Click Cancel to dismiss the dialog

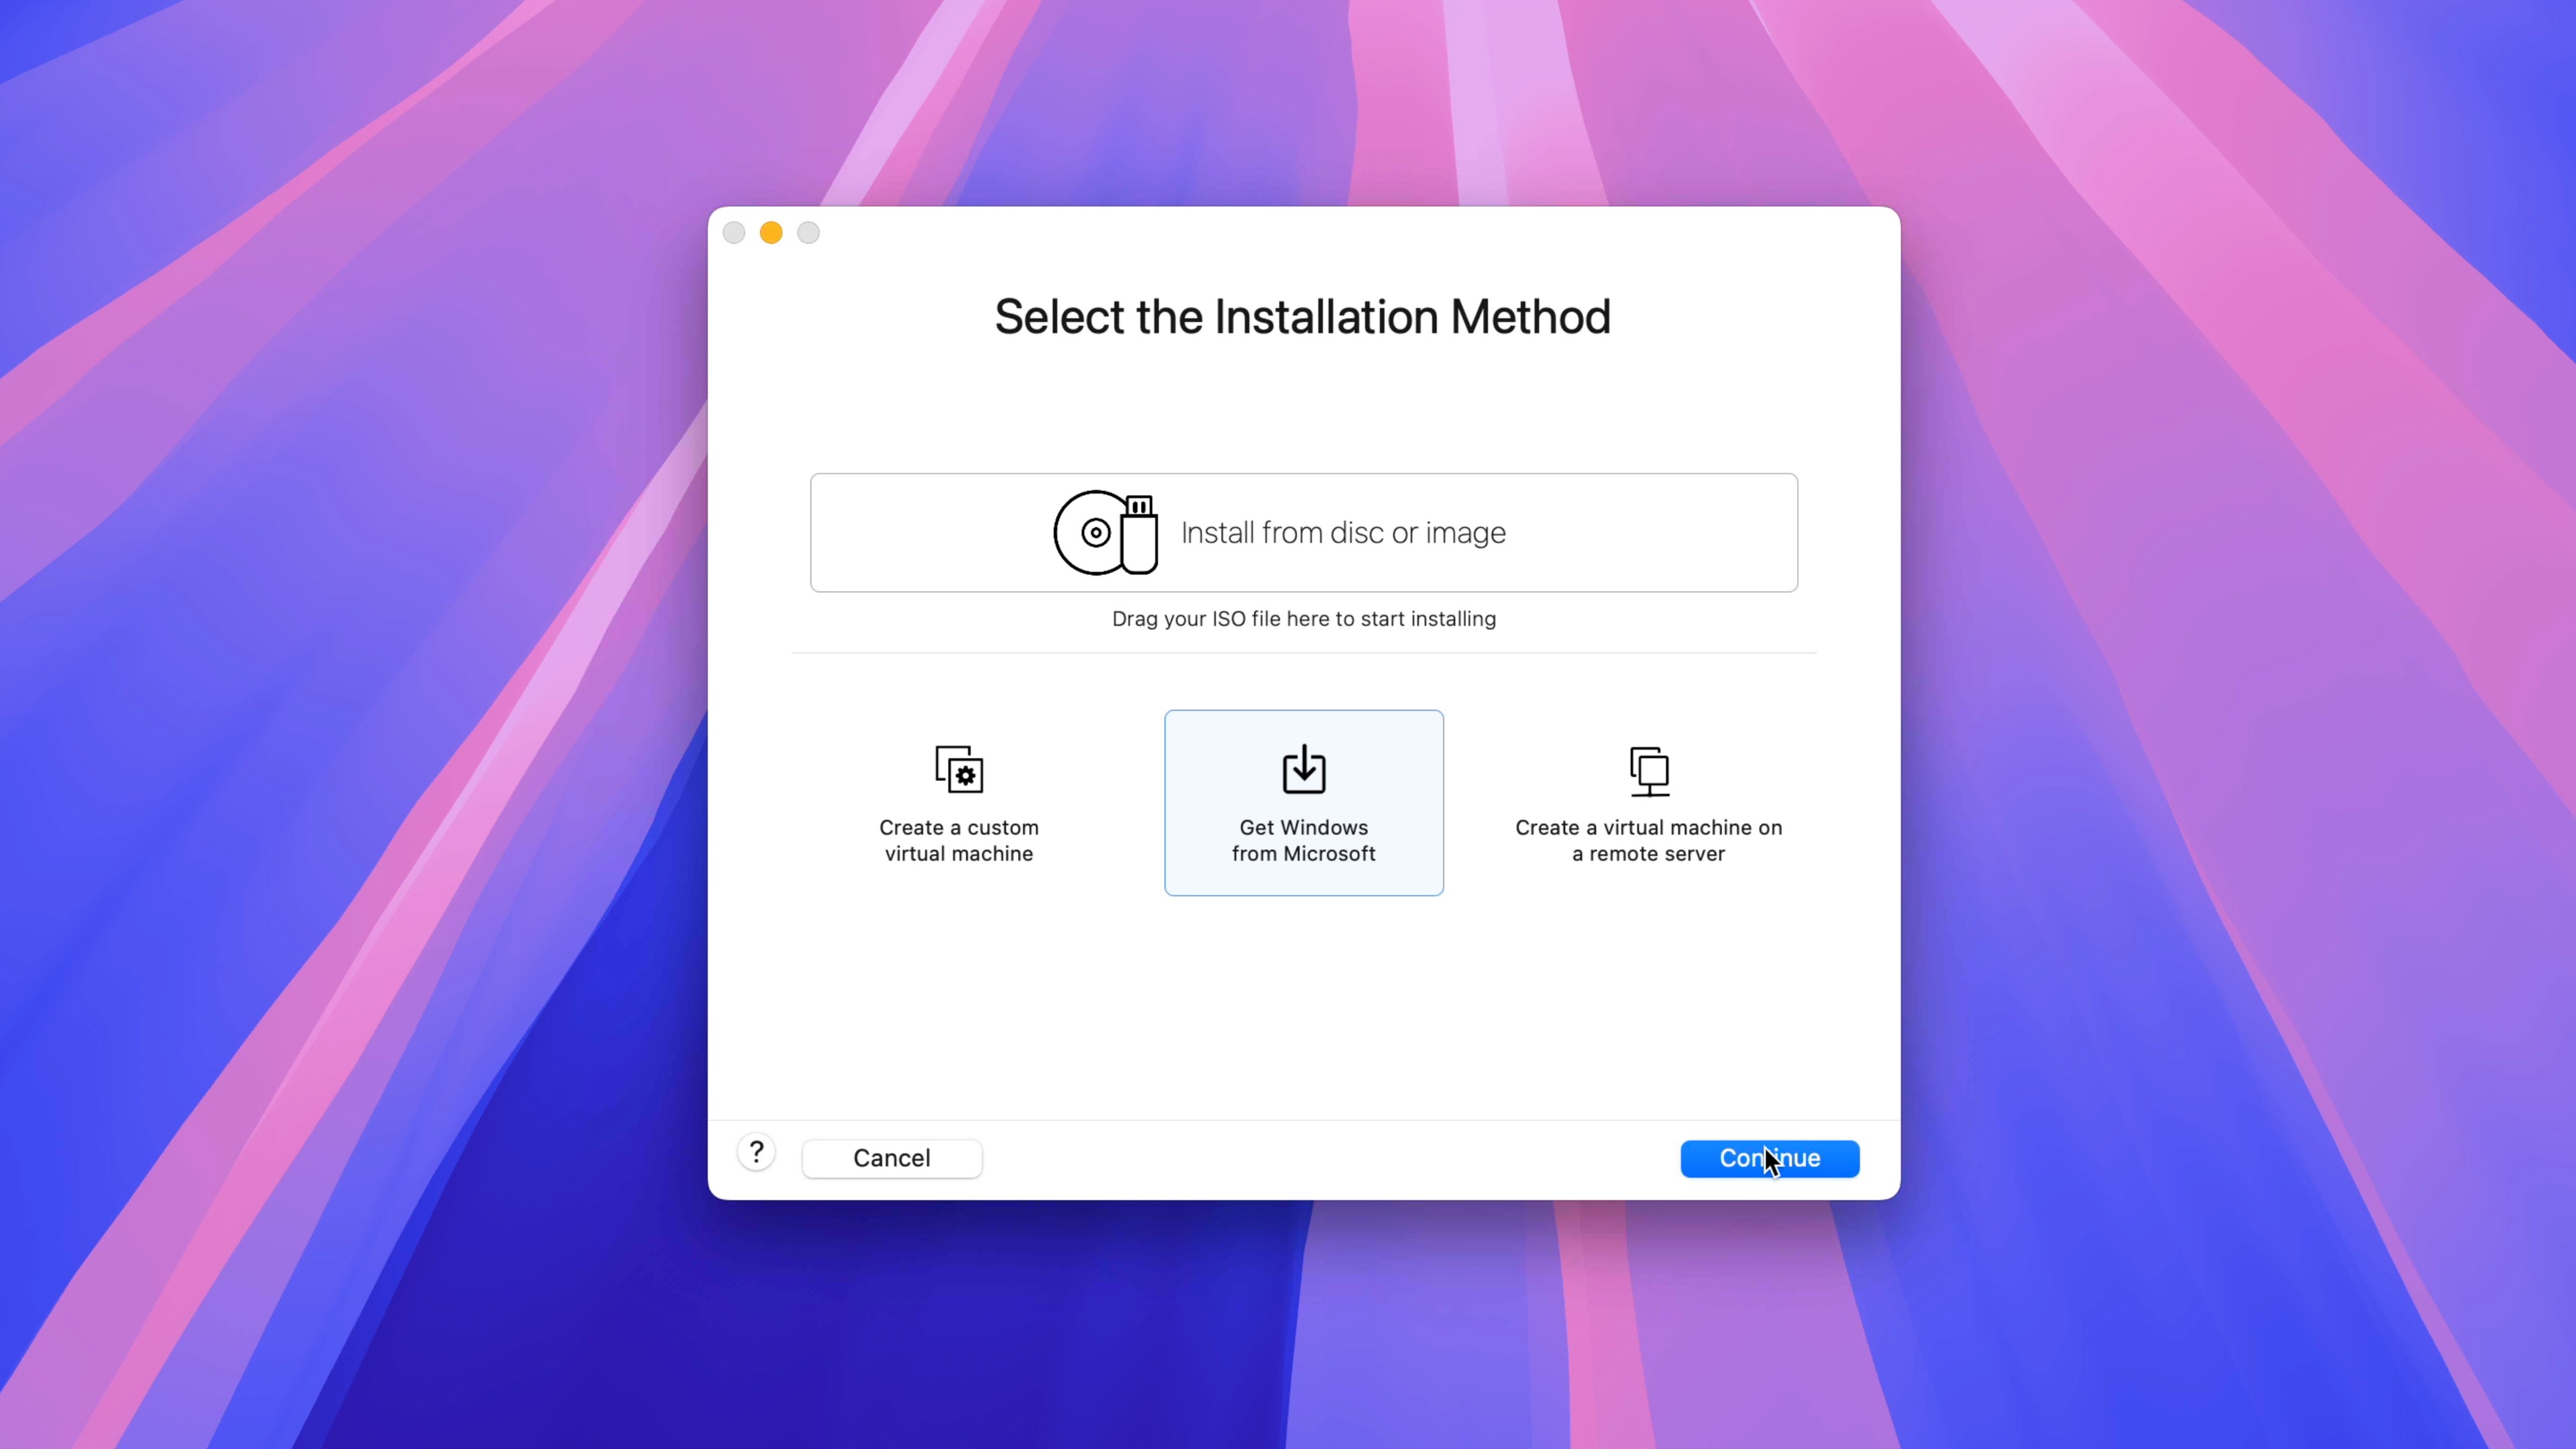coord(892,1157)
